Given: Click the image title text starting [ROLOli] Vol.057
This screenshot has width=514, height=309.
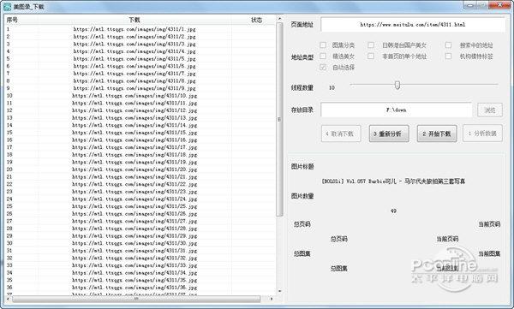Looking at the screenshot, I should click(393, 181).
